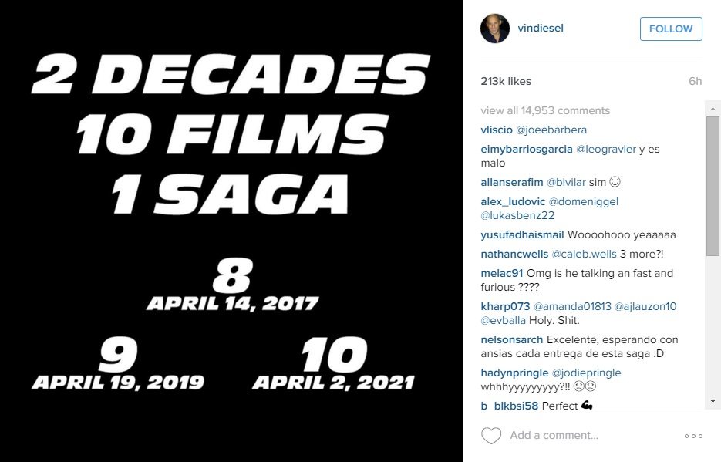The width and height of the screenshot is (721, 462).
Task: Open eimybarriosgarcia's profile
Action: pyautogui.click(x=527, y=149)
